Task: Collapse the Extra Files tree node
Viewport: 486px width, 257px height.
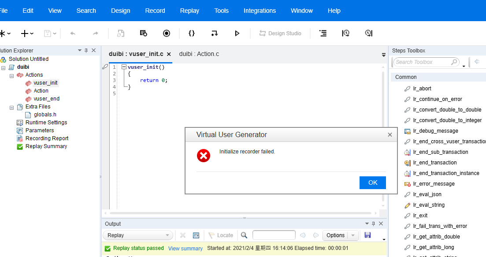Action: click(11, 108)
